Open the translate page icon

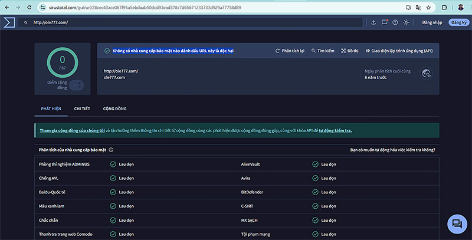click(418, 8)
